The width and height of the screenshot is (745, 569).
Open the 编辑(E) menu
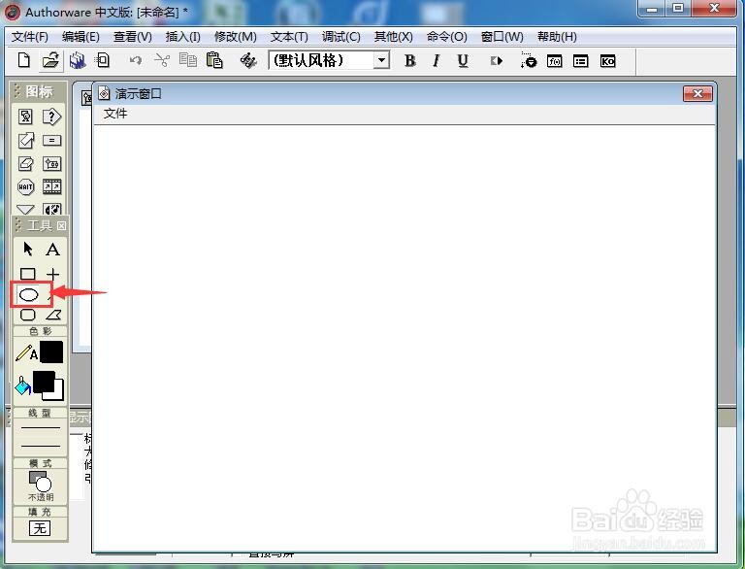pos(81,37)
